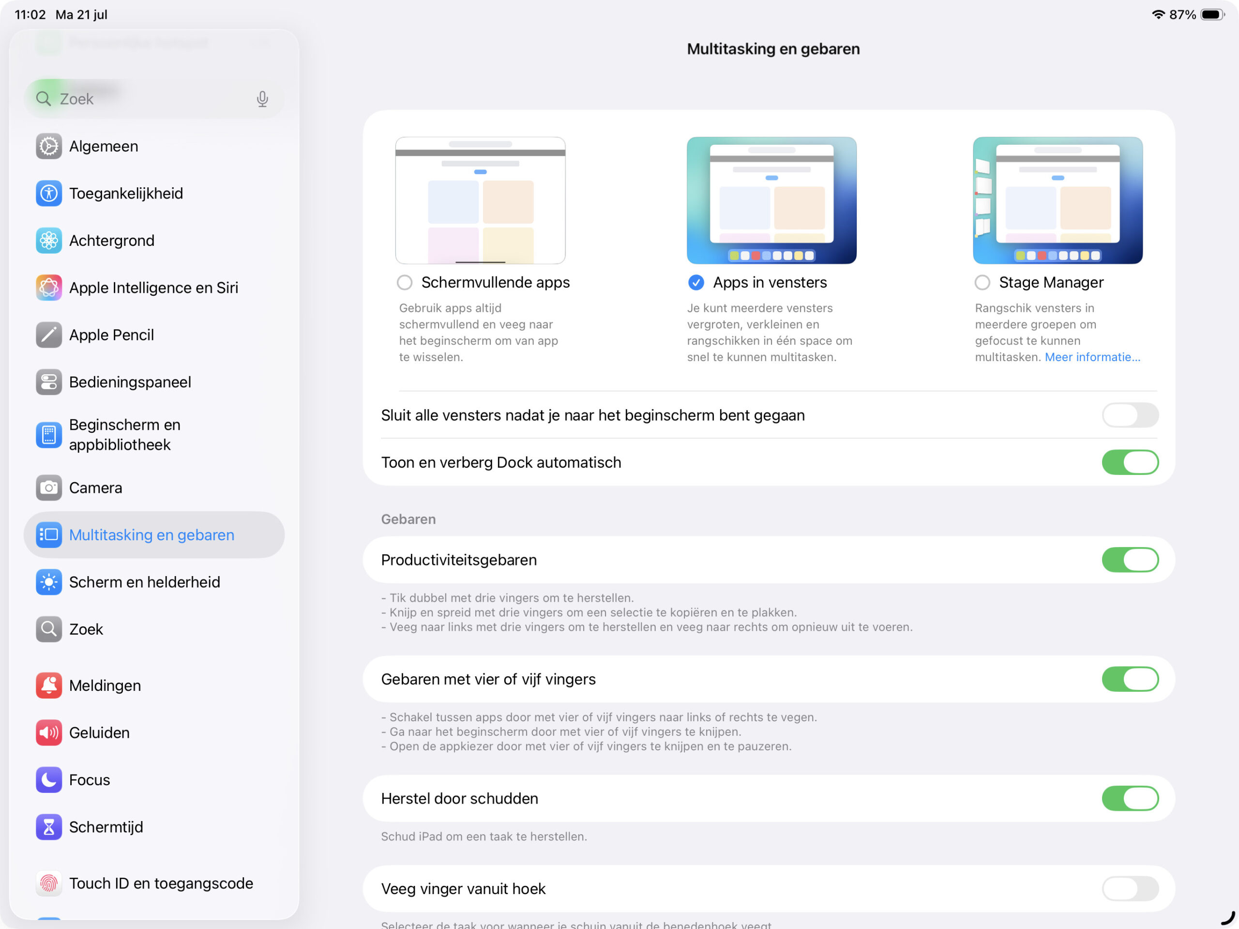Select Schermvullende apps radio button
1239x929 pixels.
click(405, 282)
